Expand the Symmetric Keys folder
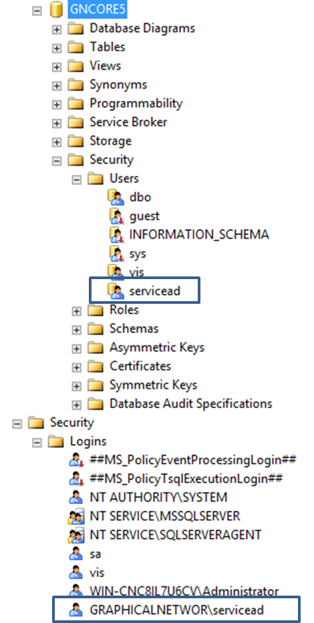 [77, 386]
